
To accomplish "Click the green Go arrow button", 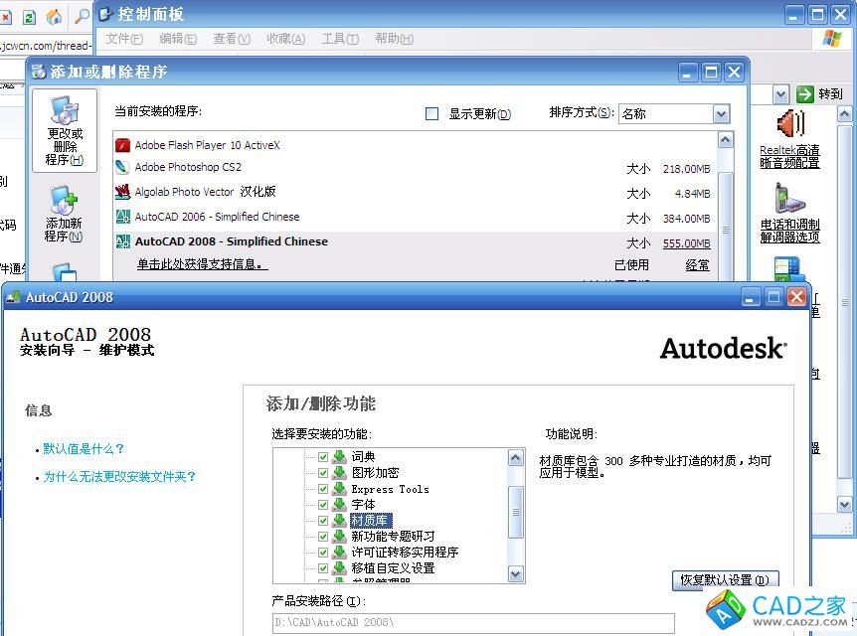I will pos(805,93).
